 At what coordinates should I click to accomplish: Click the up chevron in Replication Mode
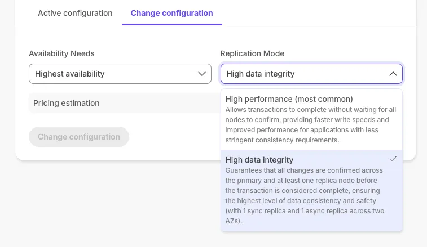393,74
